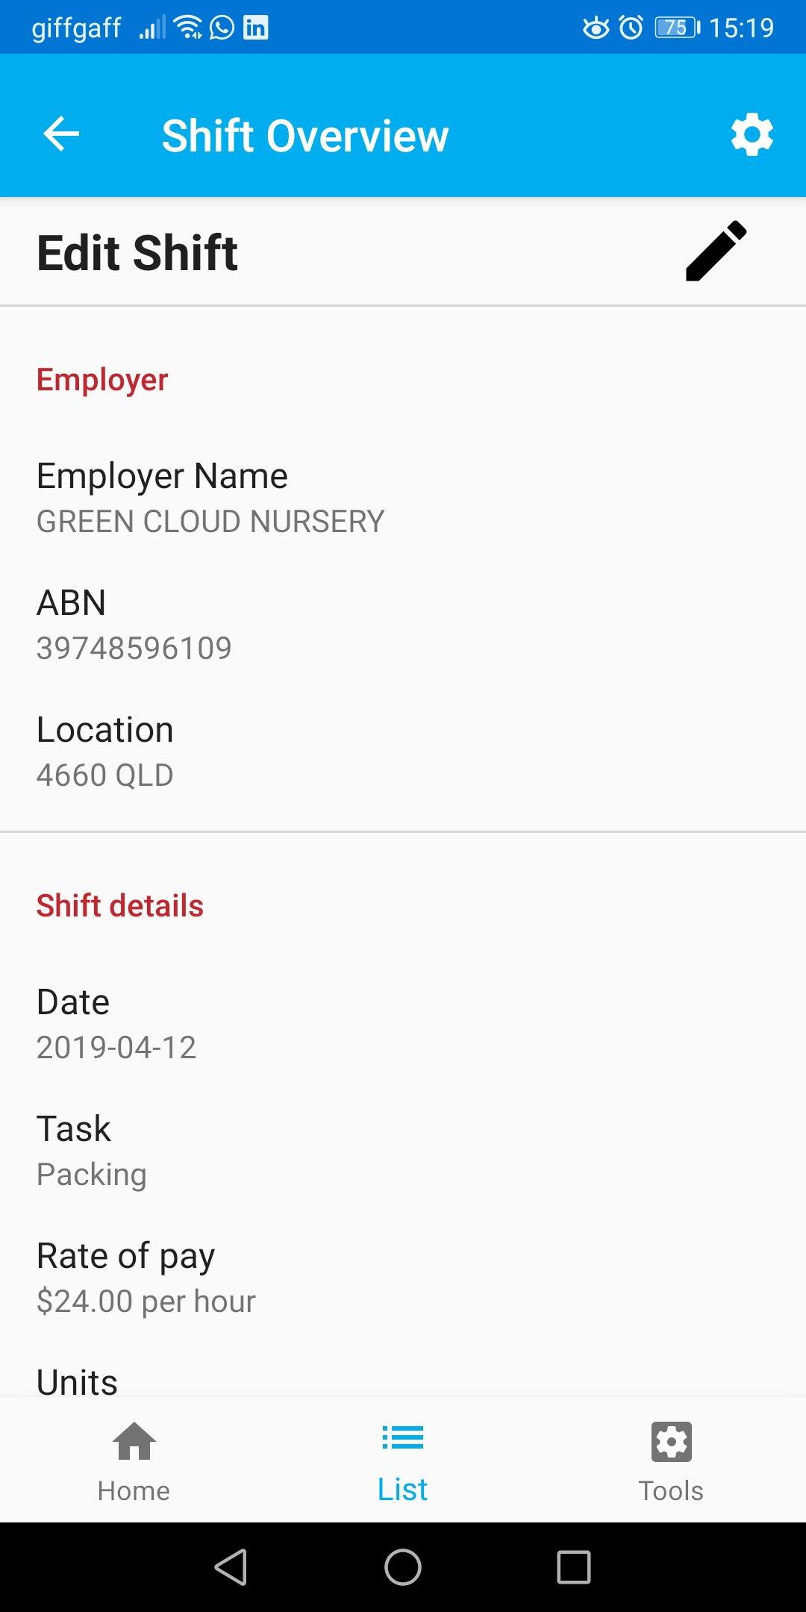Viewport: 806px width, 1612px height.
Task: Open settings via the gear icon
Action: pos(752,134)
